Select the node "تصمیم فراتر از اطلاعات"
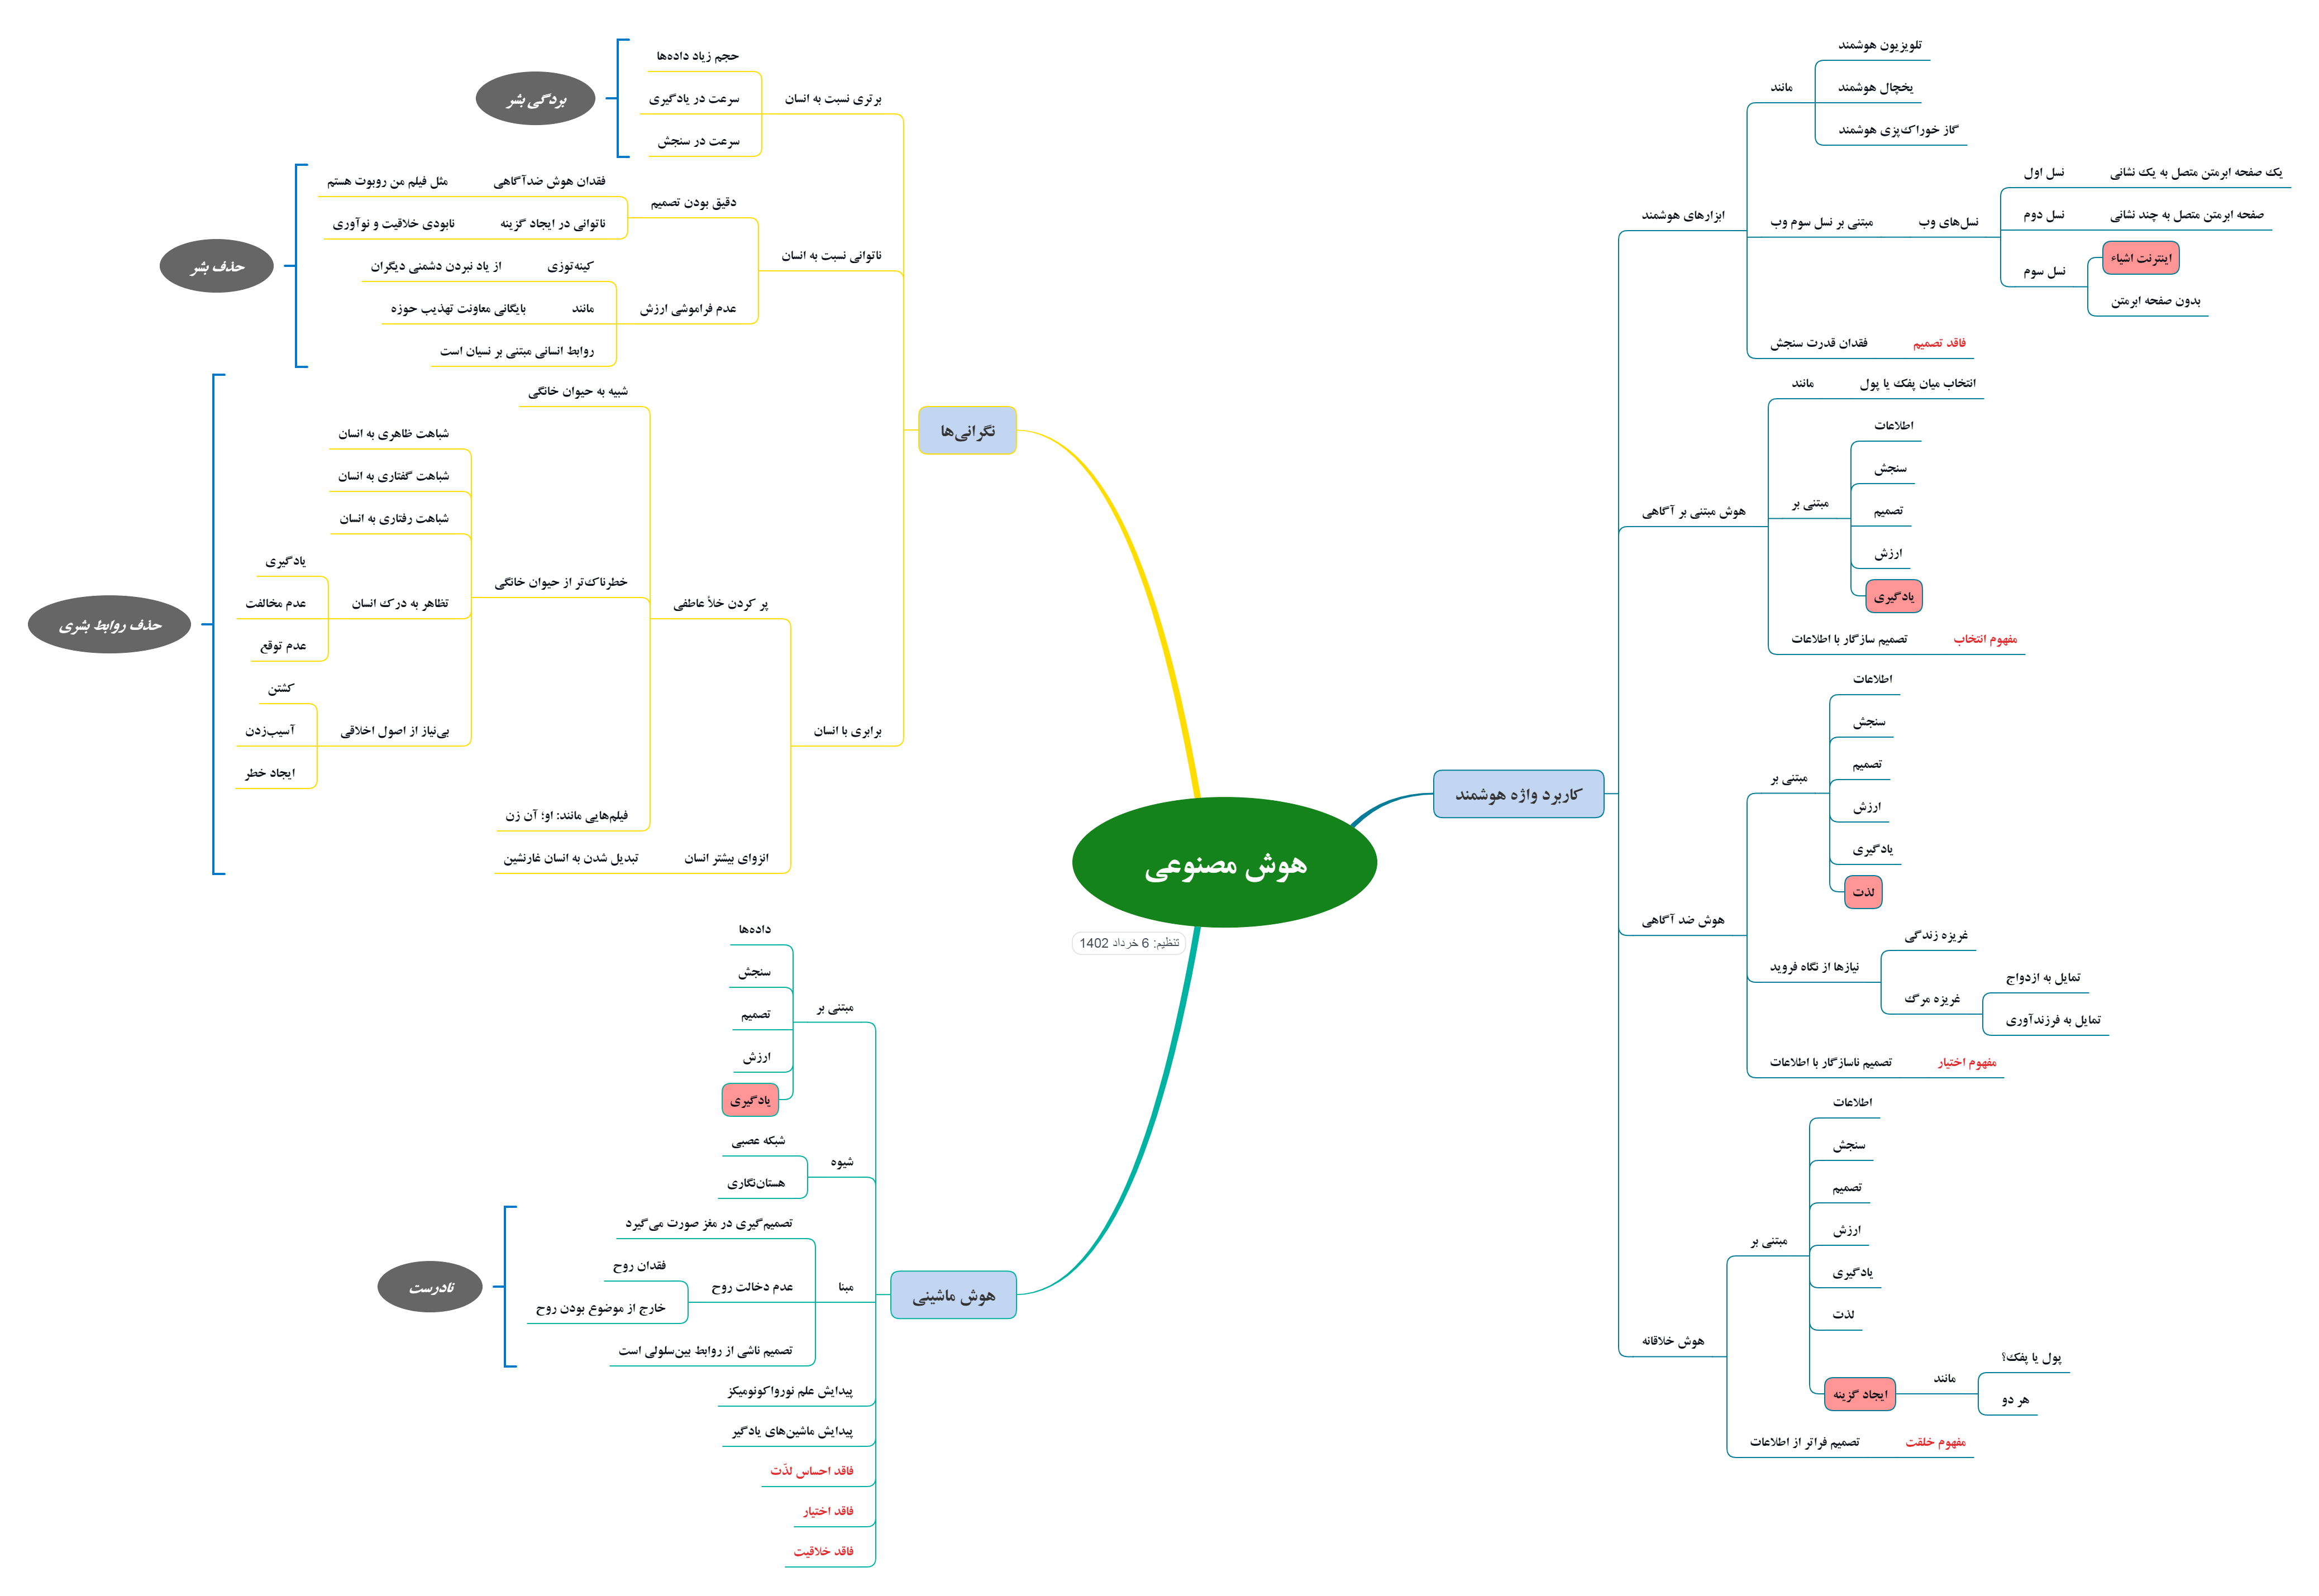 coord(1804,1442)
